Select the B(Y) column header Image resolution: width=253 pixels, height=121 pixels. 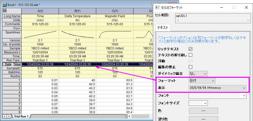pyautogui.click(x=77, y=11)
